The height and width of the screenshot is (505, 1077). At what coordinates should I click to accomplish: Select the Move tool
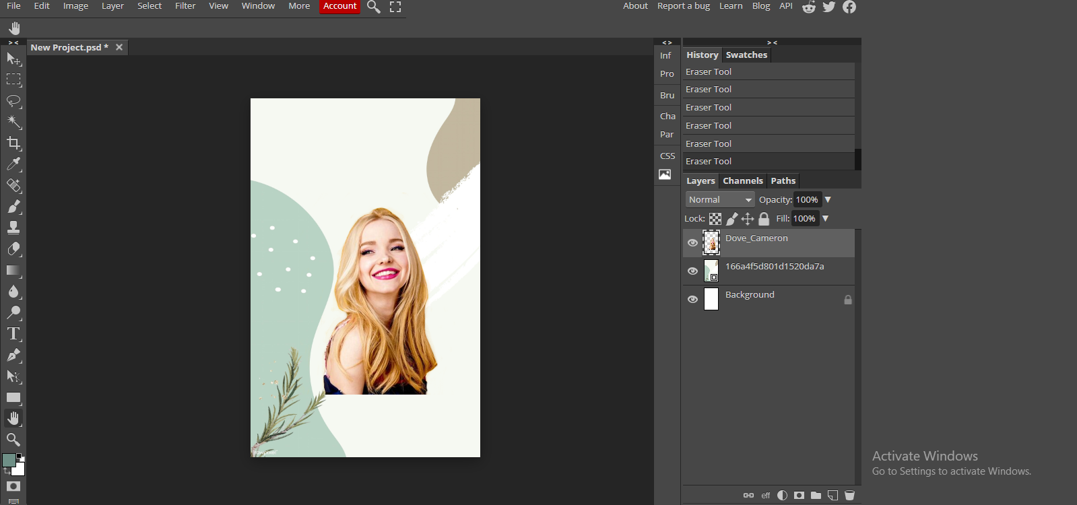click(x=13, y=59)
